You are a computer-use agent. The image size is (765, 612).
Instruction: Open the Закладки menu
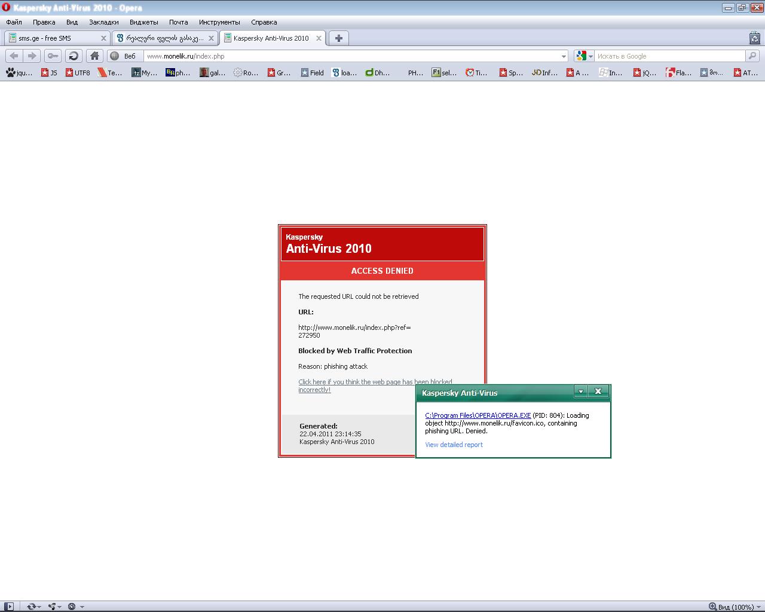pyautogui.click(x=104, y=22)
